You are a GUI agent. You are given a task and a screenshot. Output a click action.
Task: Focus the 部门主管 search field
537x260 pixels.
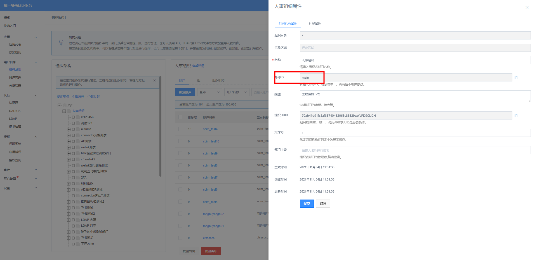(415, 150)
